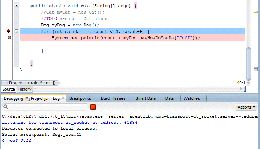Collapse the for loop fold marker

click(x=16, y=31)
